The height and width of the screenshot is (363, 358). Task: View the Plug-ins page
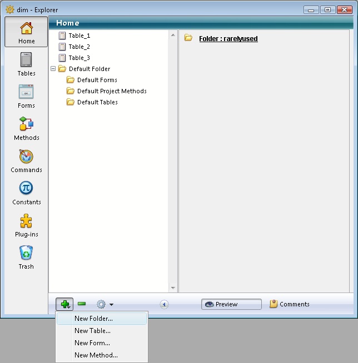(26, 225)
